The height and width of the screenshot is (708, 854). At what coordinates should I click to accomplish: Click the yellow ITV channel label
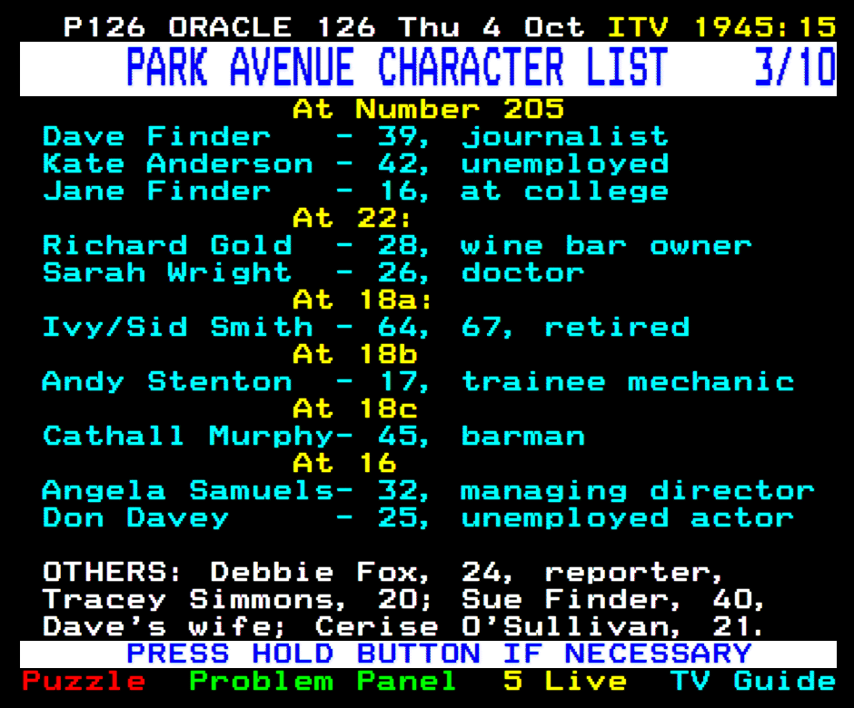638,26
